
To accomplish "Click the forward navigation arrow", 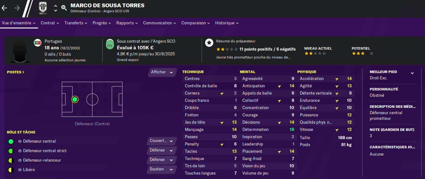I will point(17,8).
